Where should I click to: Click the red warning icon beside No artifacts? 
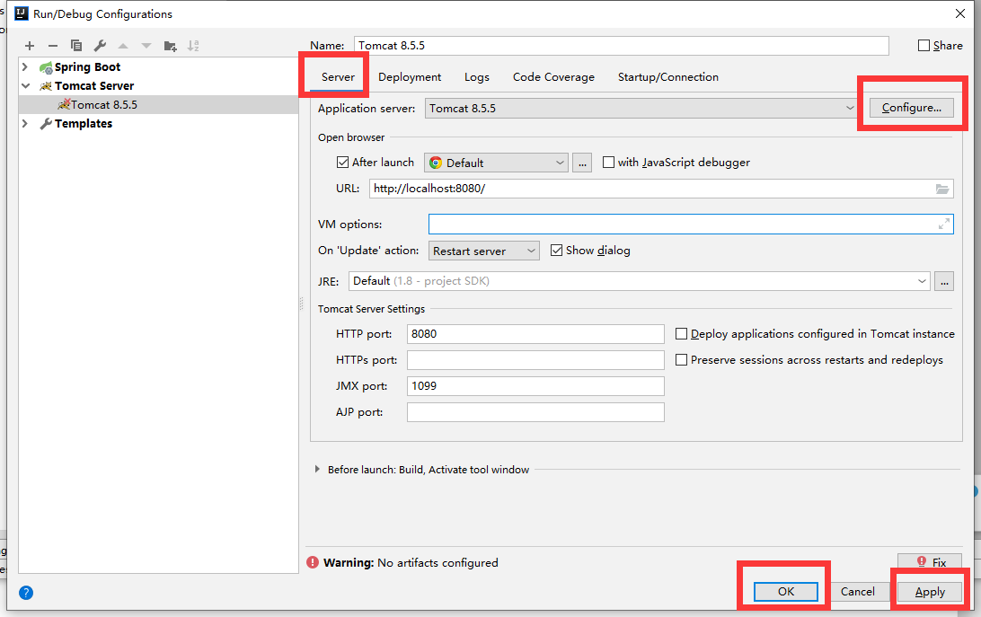point(313,562)
